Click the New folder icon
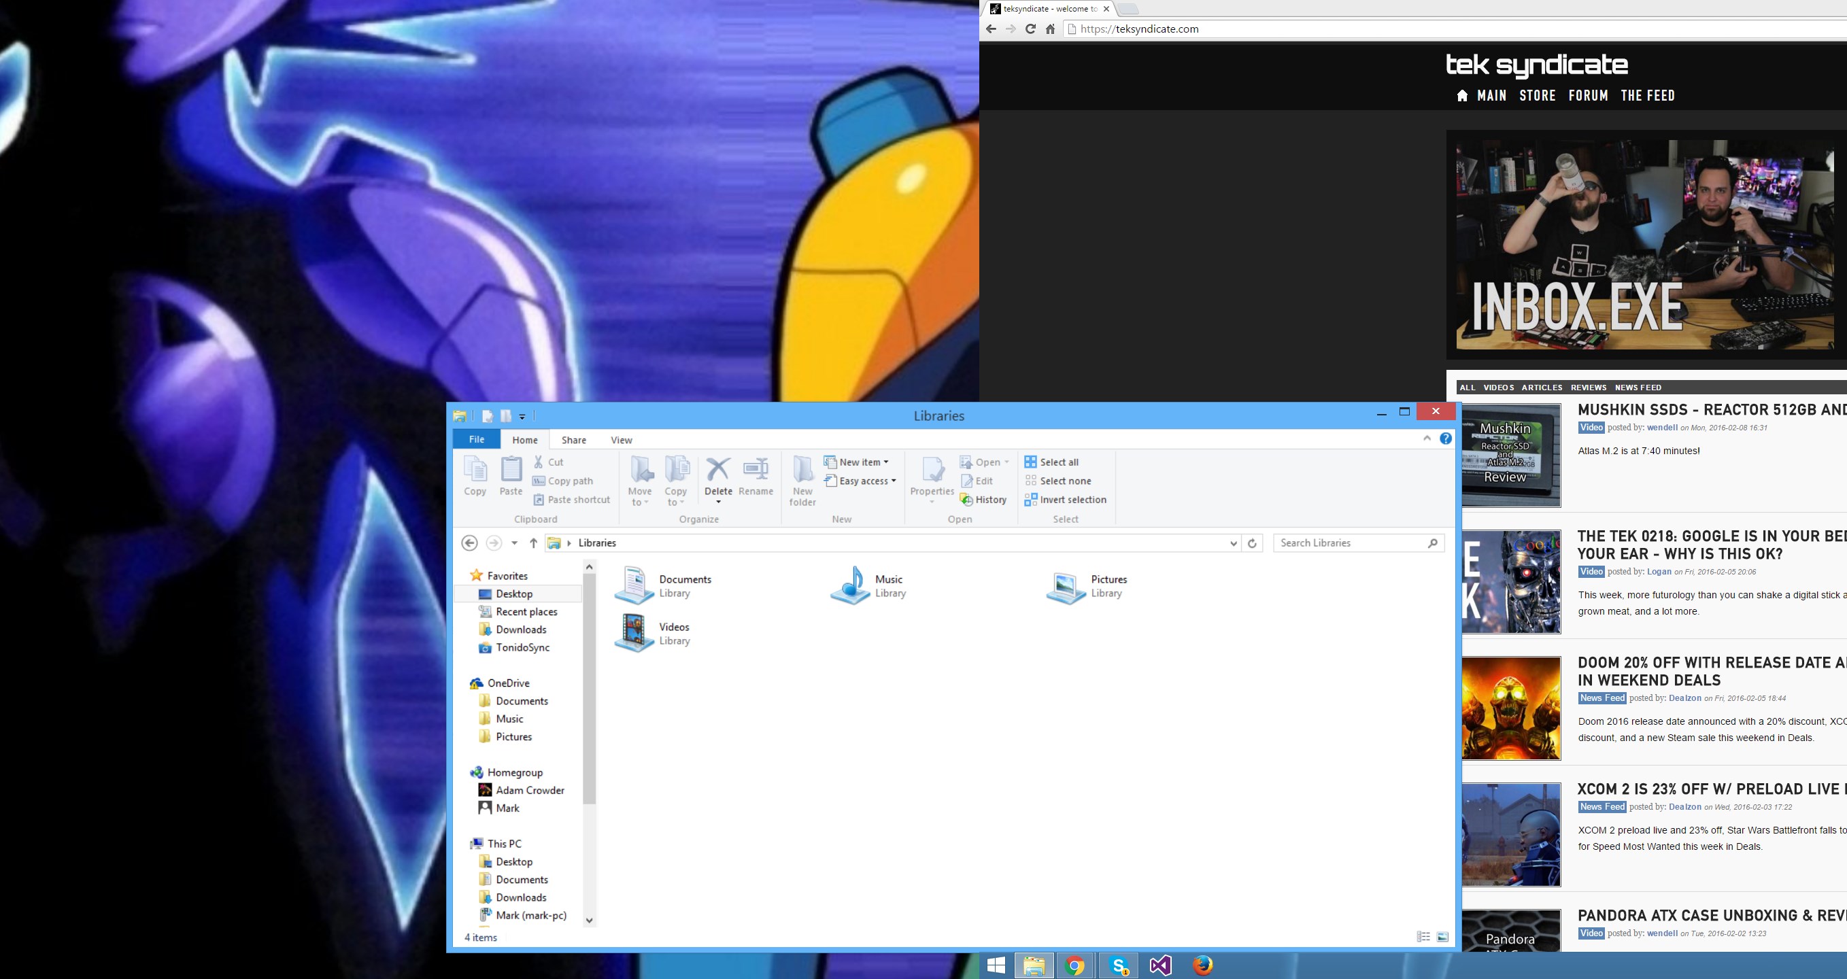The image size is (1847, 979). (x=802, y=481)
